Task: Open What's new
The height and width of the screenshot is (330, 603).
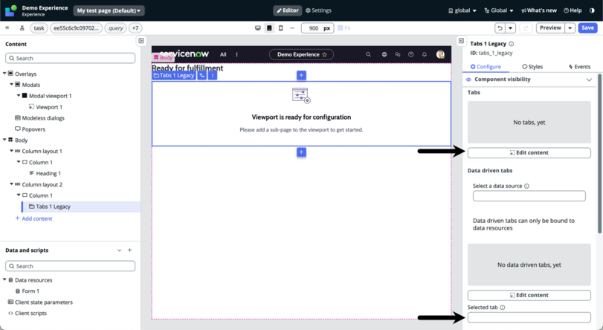Action: pyautogui.click(x=539, y=10)
